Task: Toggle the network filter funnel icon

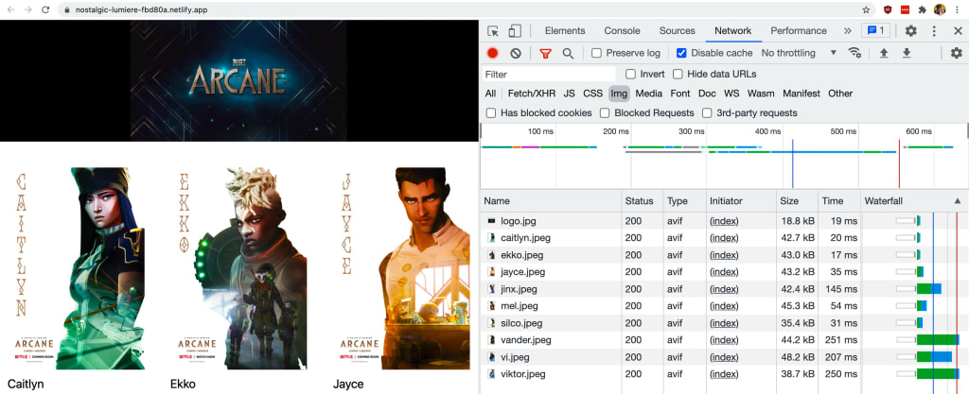Action: pos(545,54)
